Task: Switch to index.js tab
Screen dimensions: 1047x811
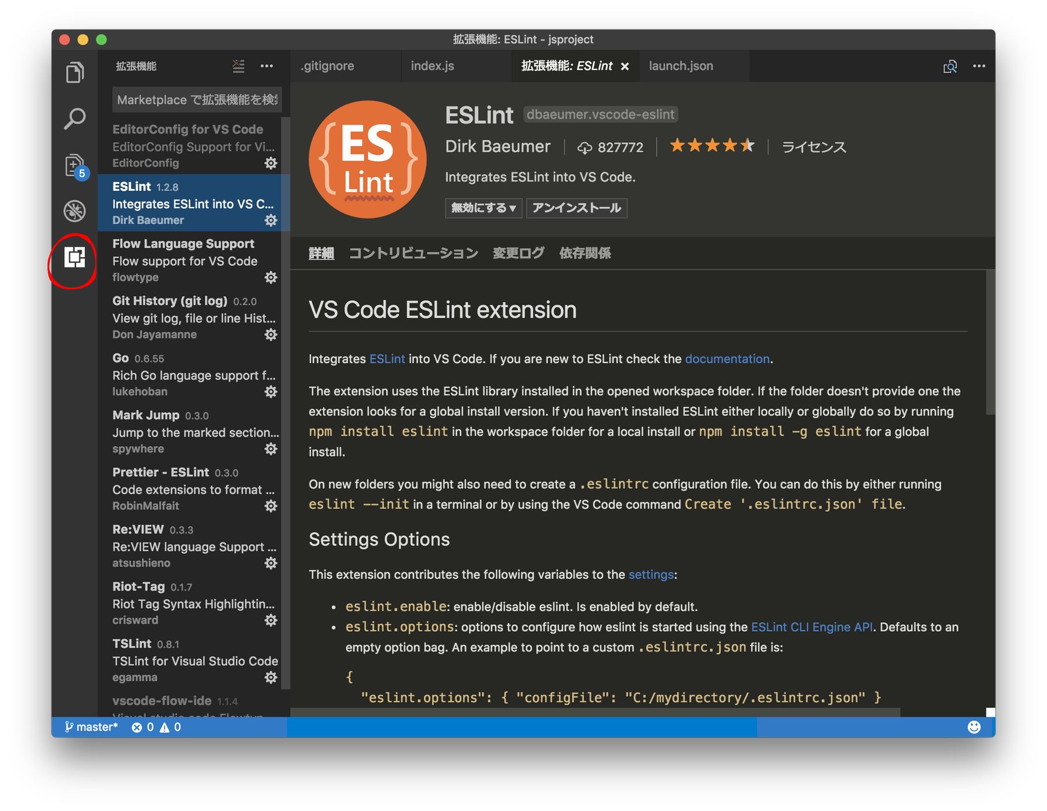Action: (456, 66)
